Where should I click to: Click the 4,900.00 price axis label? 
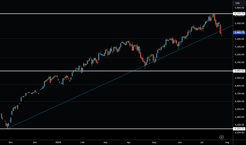point(239,78)
